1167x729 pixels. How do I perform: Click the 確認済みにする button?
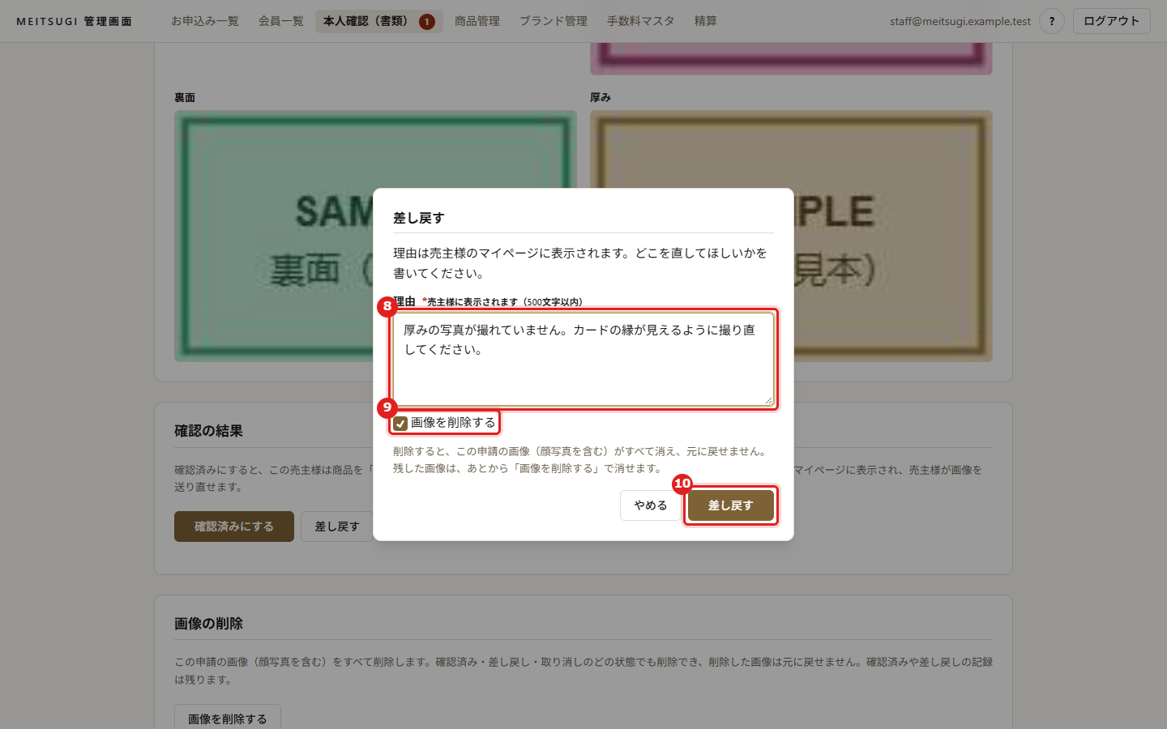tap(234, 526)
